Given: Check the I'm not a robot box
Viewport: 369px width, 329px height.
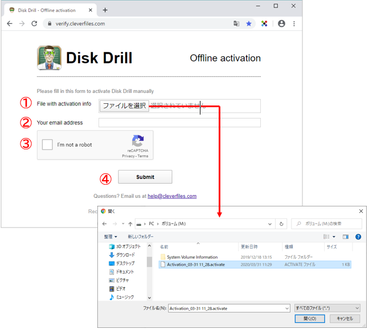Looking at the screenshot, I should click(47, 144).
